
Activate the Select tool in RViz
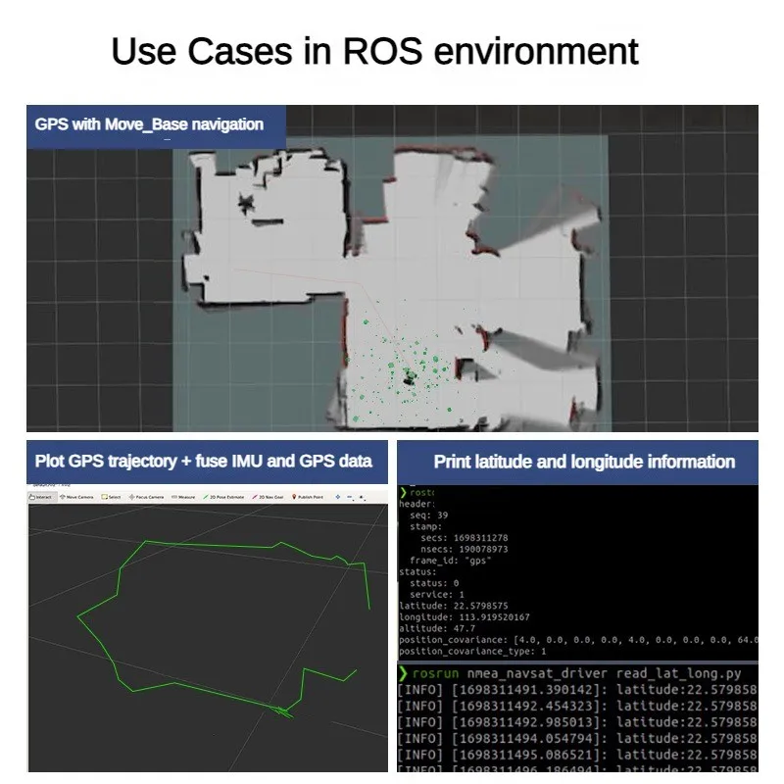point(111,497)
